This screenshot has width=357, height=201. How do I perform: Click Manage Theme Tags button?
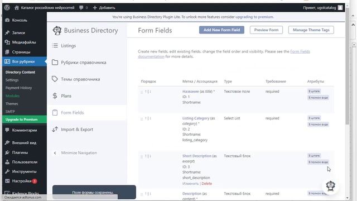(311, 30)
